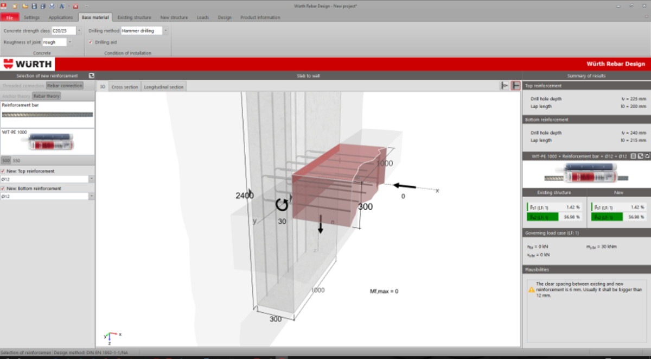Image resolution: width=651 pixels, height=359 pixels.
Task: Click the Hammer drilling text field
Action: pos(142,31)
